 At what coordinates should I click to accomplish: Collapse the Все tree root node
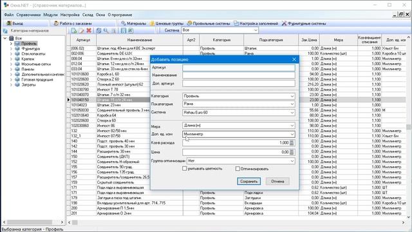tap(5, 39)
